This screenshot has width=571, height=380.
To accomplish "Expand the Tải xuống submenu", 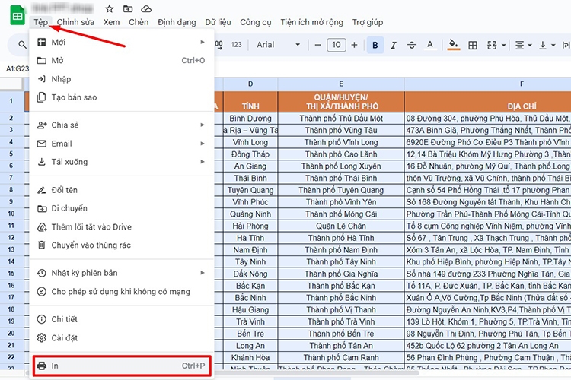I will [x=121, y=162].
